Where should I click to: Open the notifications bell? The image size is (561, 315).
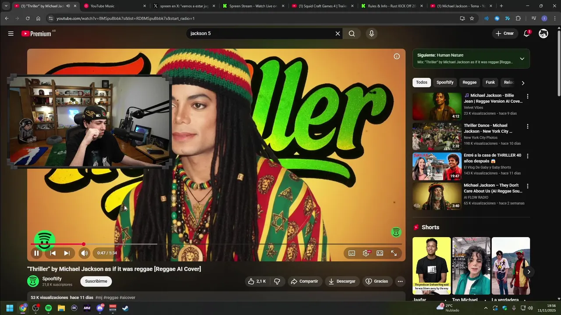pyautogui.click(x=527, y=34)
